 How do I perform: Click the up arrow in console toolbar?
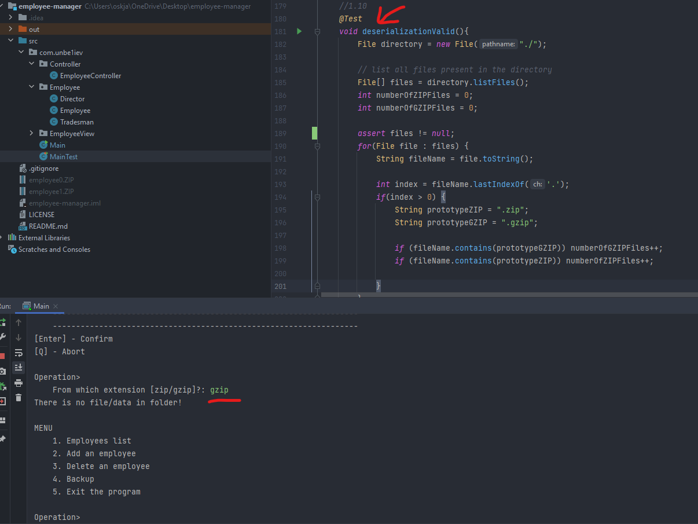19,322
